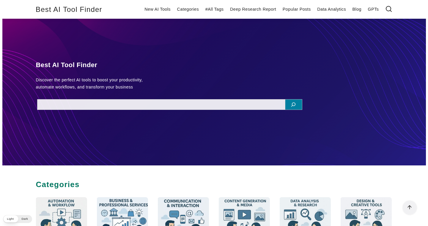Click 'Discover the perfect AI tools' tagline
428x226 pixels.
point(89,83)
